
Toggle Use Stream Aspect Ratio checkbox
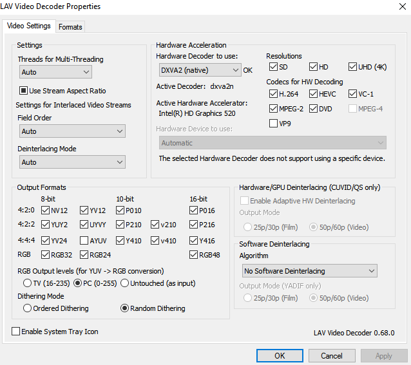click(24, 91)
